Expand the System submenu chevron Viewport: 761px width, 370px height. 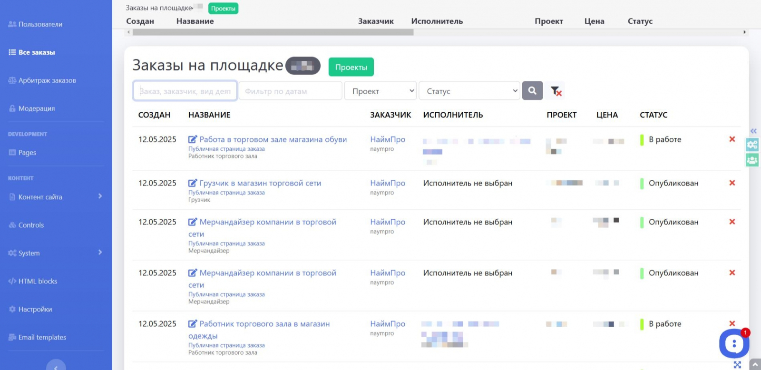100,252
